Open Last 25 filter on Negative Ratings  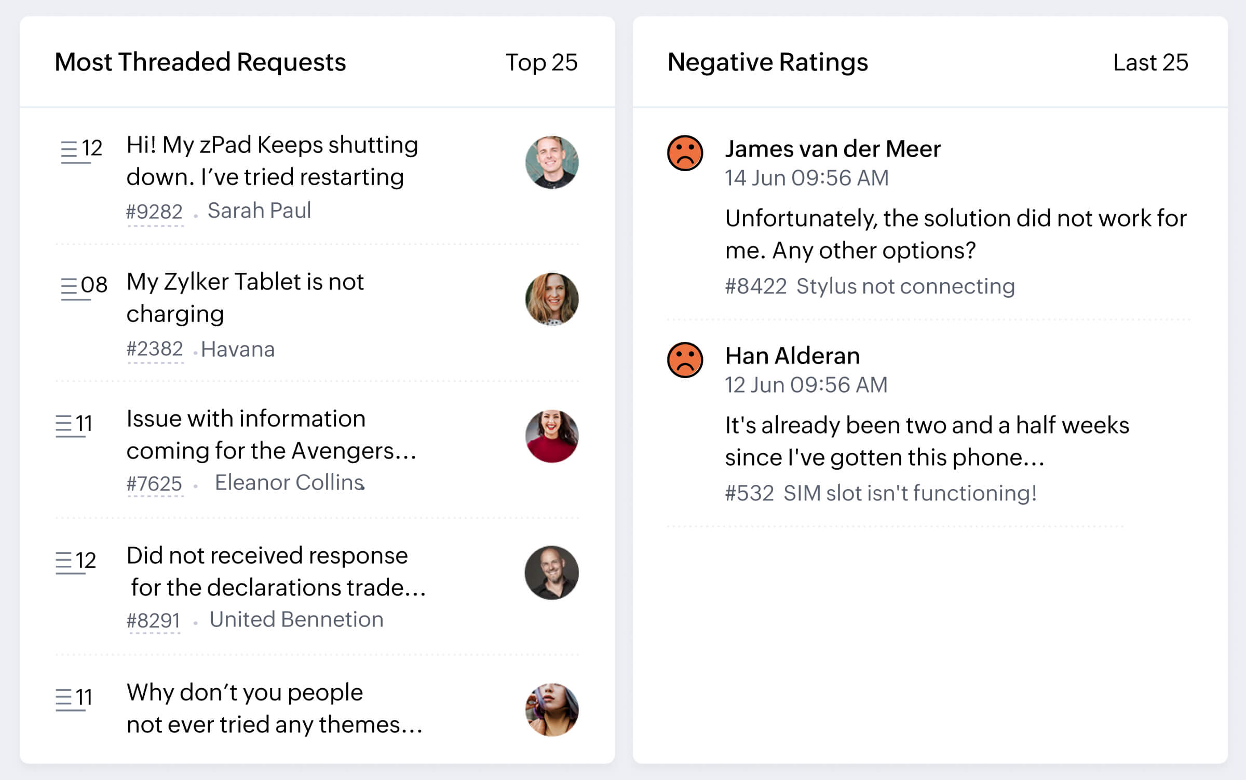click(x=1150, y=63)
